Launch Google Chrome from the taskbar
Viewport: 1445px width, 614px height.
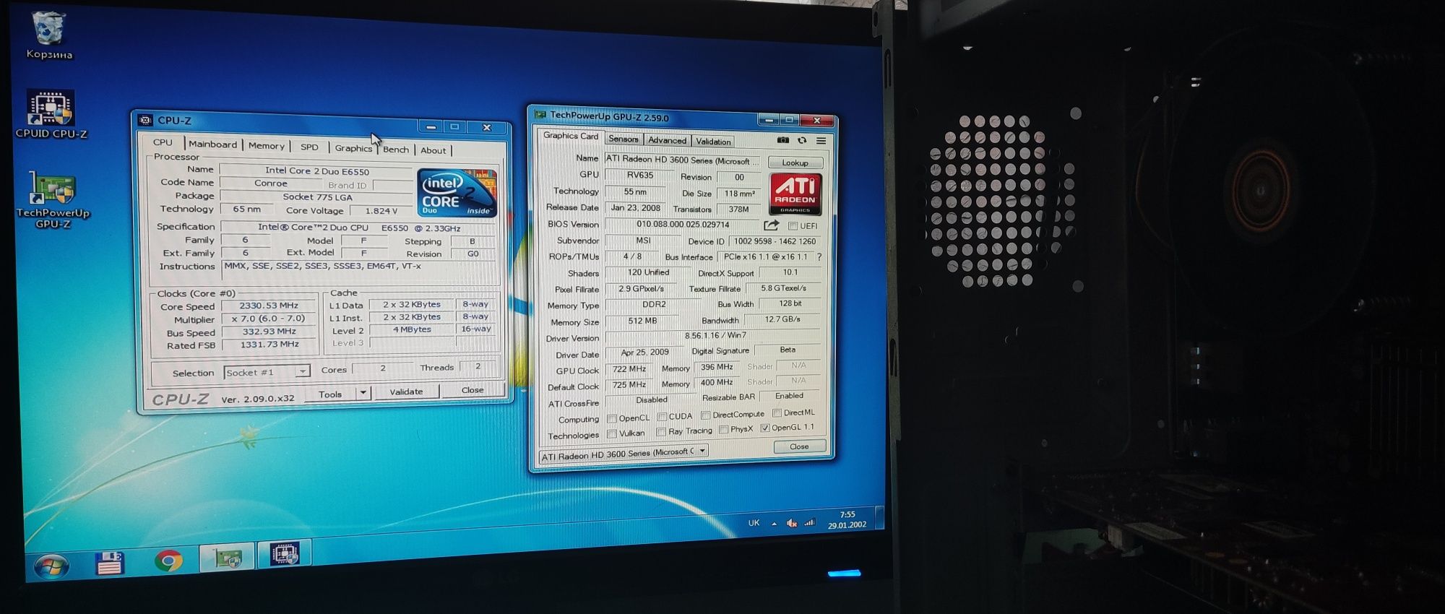(x=168, y=561)
